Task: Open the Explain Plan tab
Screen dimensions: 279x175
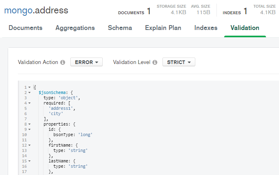Action: (x=163, y=28)
